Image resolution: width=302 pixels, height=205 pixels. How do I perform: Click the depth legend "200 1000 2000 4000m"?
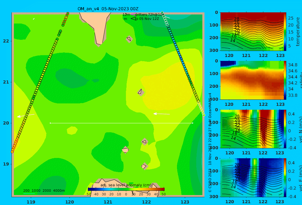click(x=44, y=191)
